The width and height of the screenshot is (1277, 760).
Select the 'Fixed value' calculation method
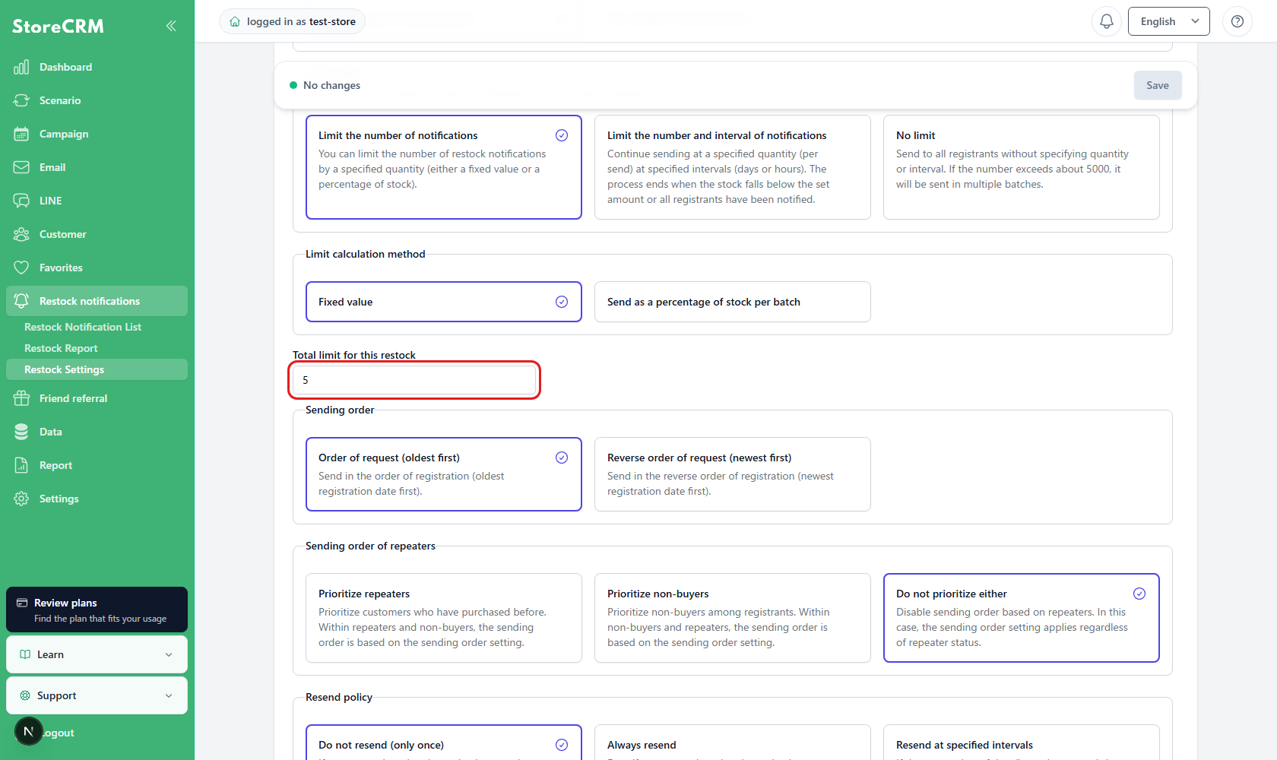444,302
